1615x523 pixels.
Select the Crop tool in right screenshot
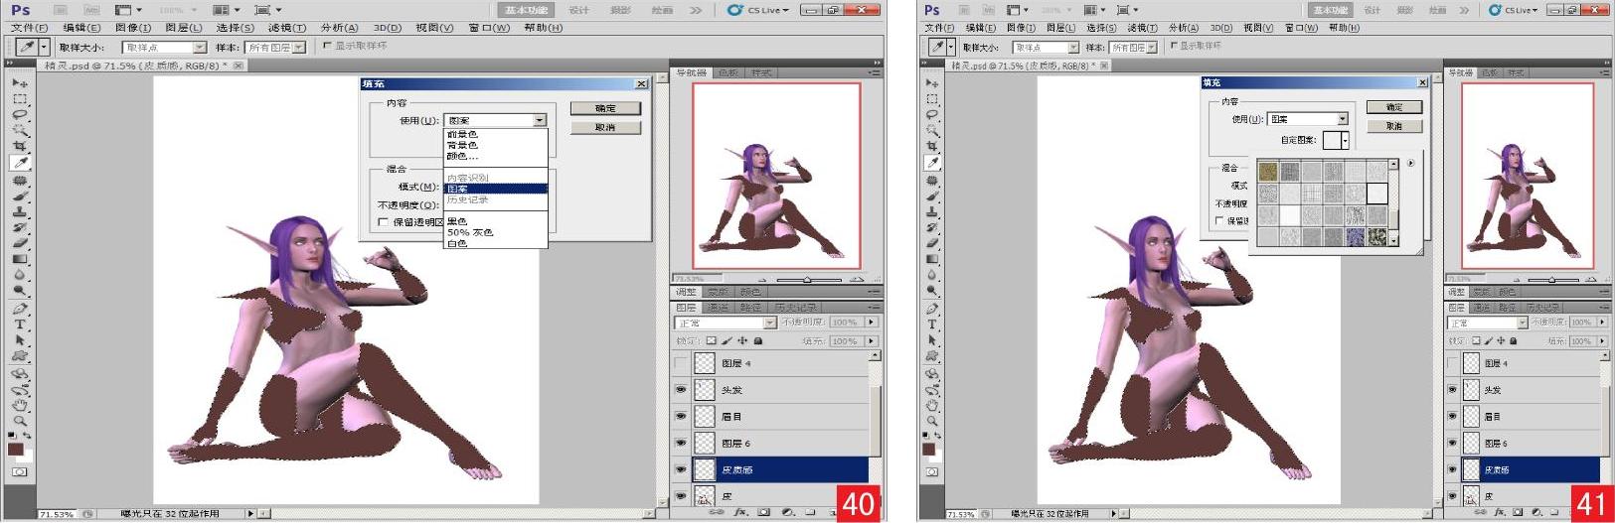(932, 147)
